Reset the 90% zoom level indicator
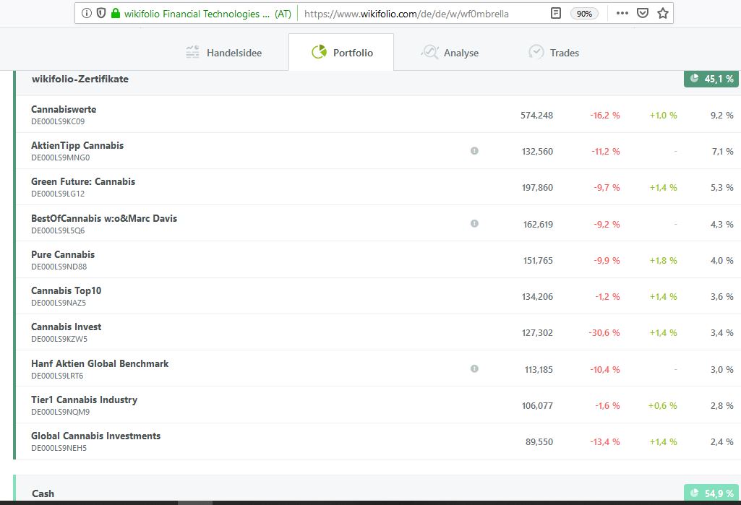741x505 pixels. (x=584, y=13)
